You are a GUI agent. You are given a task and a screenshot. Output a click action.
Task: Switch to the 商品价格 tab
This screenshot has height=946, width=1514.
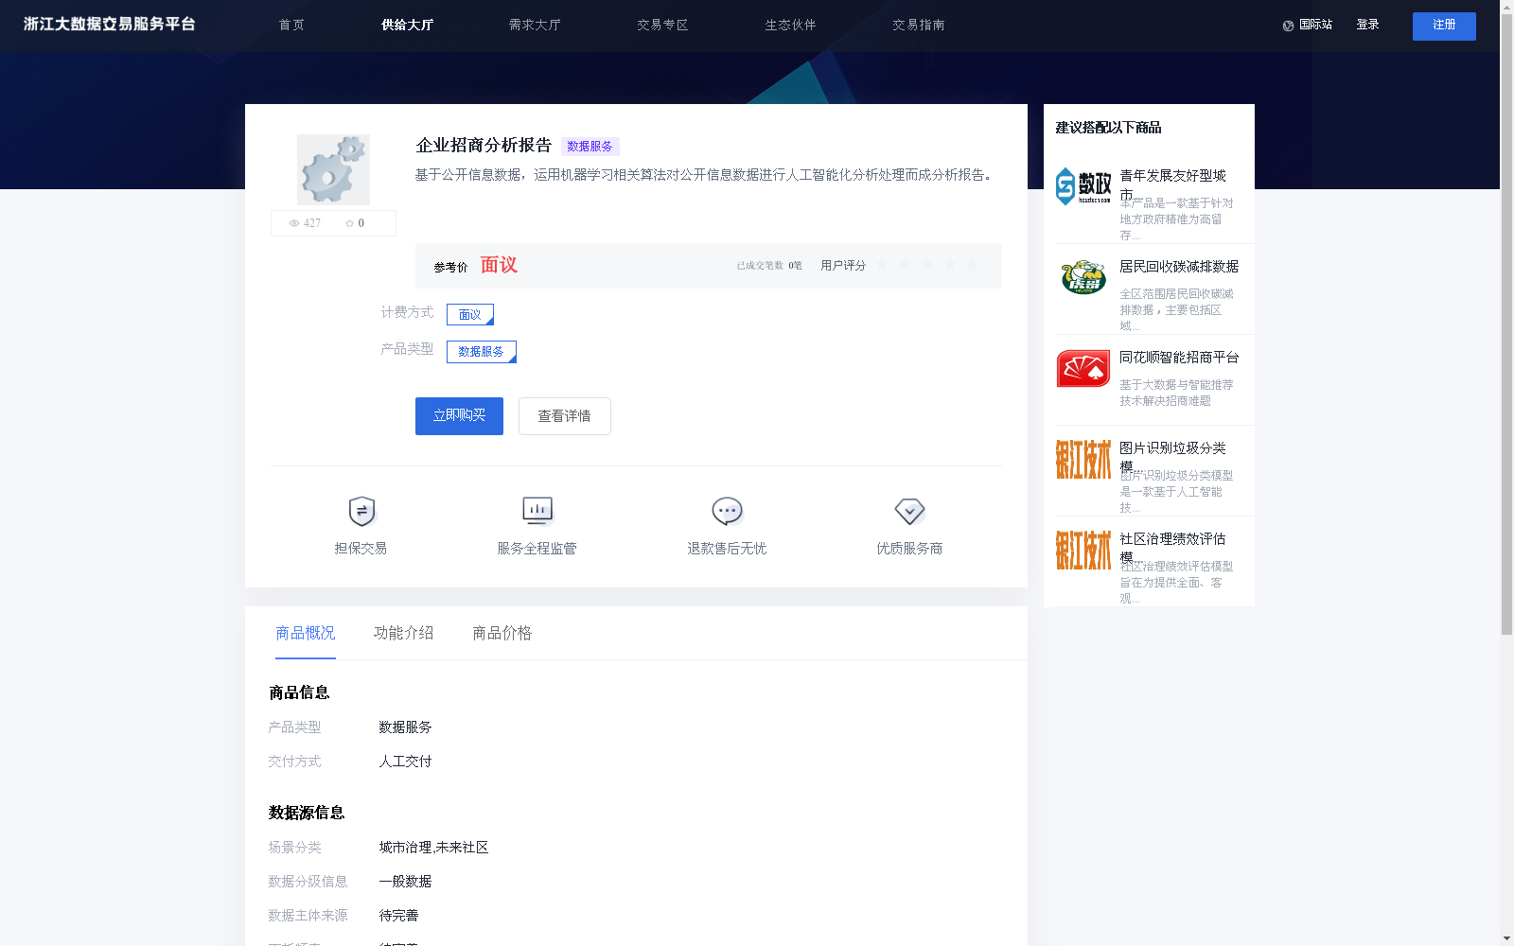click(502, 633)
